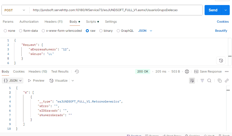Open the POST method dropdown

15,10
